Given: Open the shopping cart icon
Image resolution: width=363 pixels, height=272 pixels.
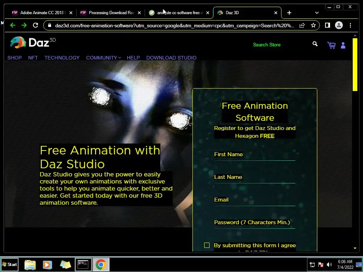Looking at the screenshot, I should click(331, 45).
